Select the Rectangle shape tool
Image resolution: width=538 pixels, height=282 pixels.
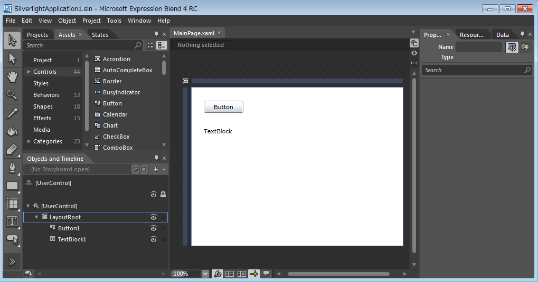coord(12,186)
